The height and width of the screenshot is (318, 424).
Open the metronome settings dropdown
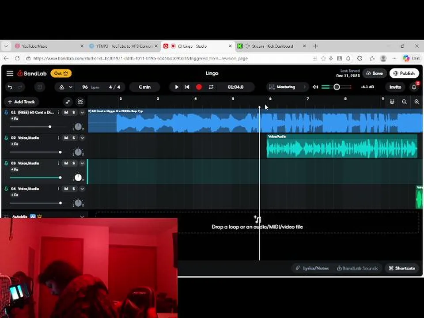coord(71,87)
